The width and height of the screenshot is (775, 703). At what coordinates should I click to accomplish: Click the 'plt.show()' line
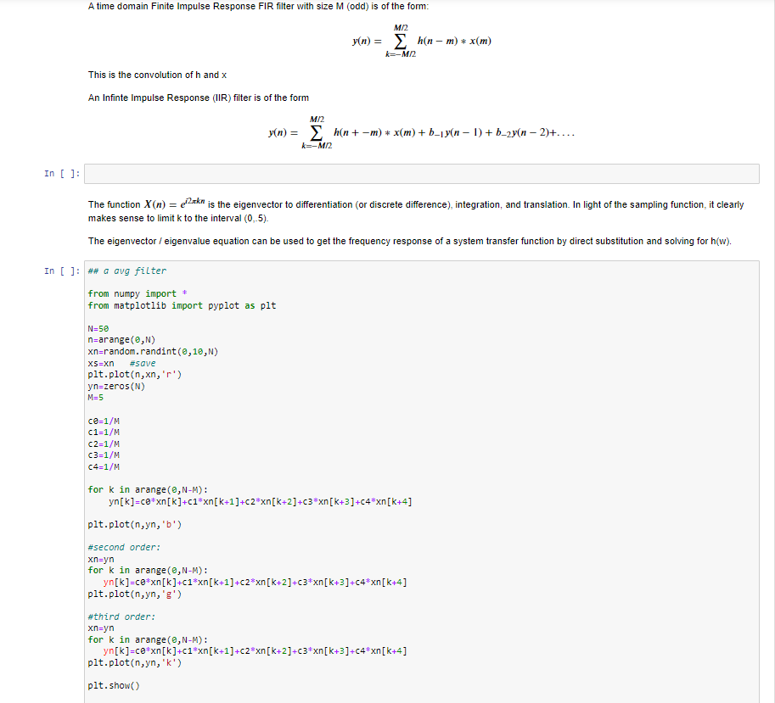click(107, 686)
